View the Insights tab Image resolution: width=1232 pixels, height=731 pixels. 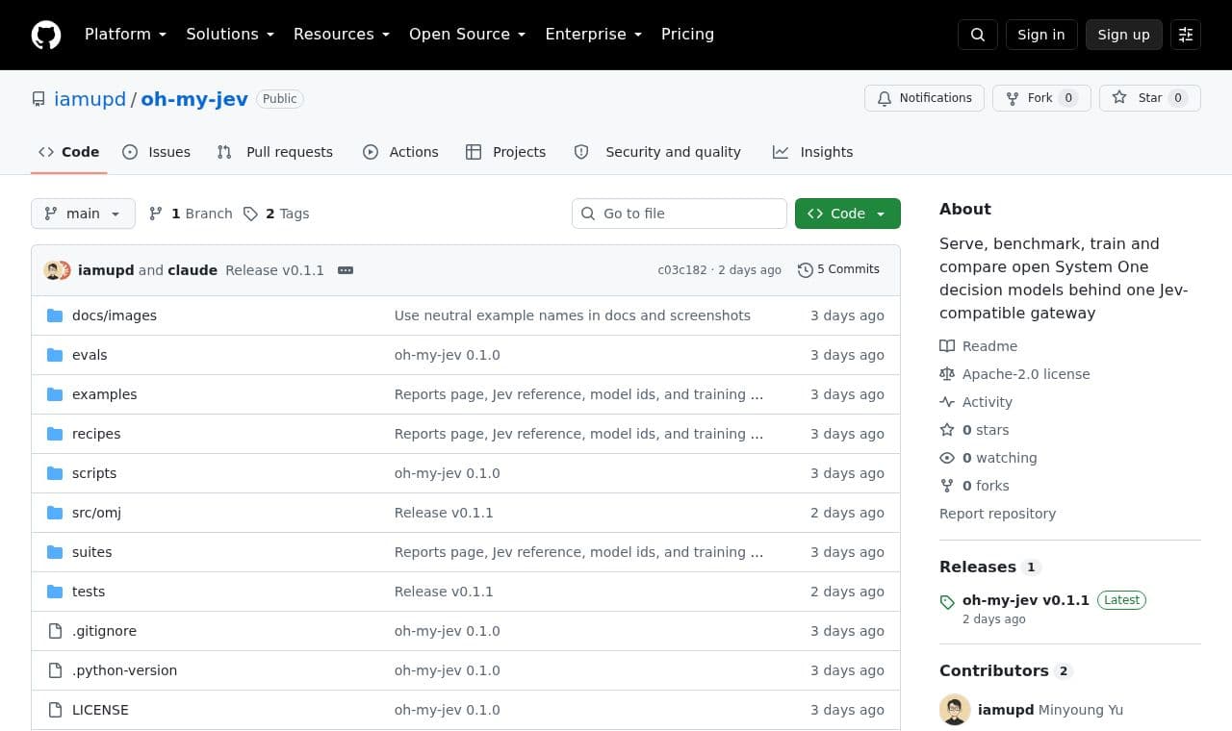(813, 152)
